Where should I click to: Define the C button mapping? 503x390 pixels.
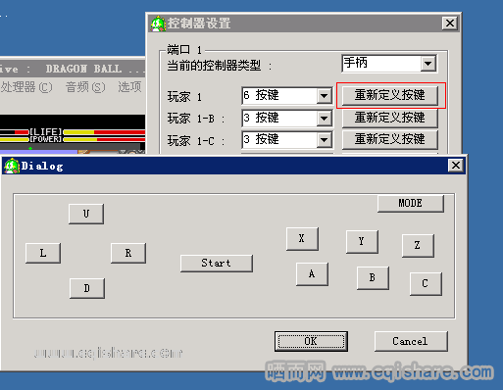tap(426, 284)
